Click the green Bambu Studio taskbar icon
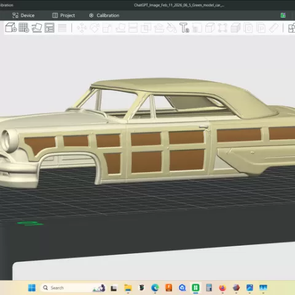Image resolution: width=295 pixels, height=295 pixels. [x=195, y=288]
